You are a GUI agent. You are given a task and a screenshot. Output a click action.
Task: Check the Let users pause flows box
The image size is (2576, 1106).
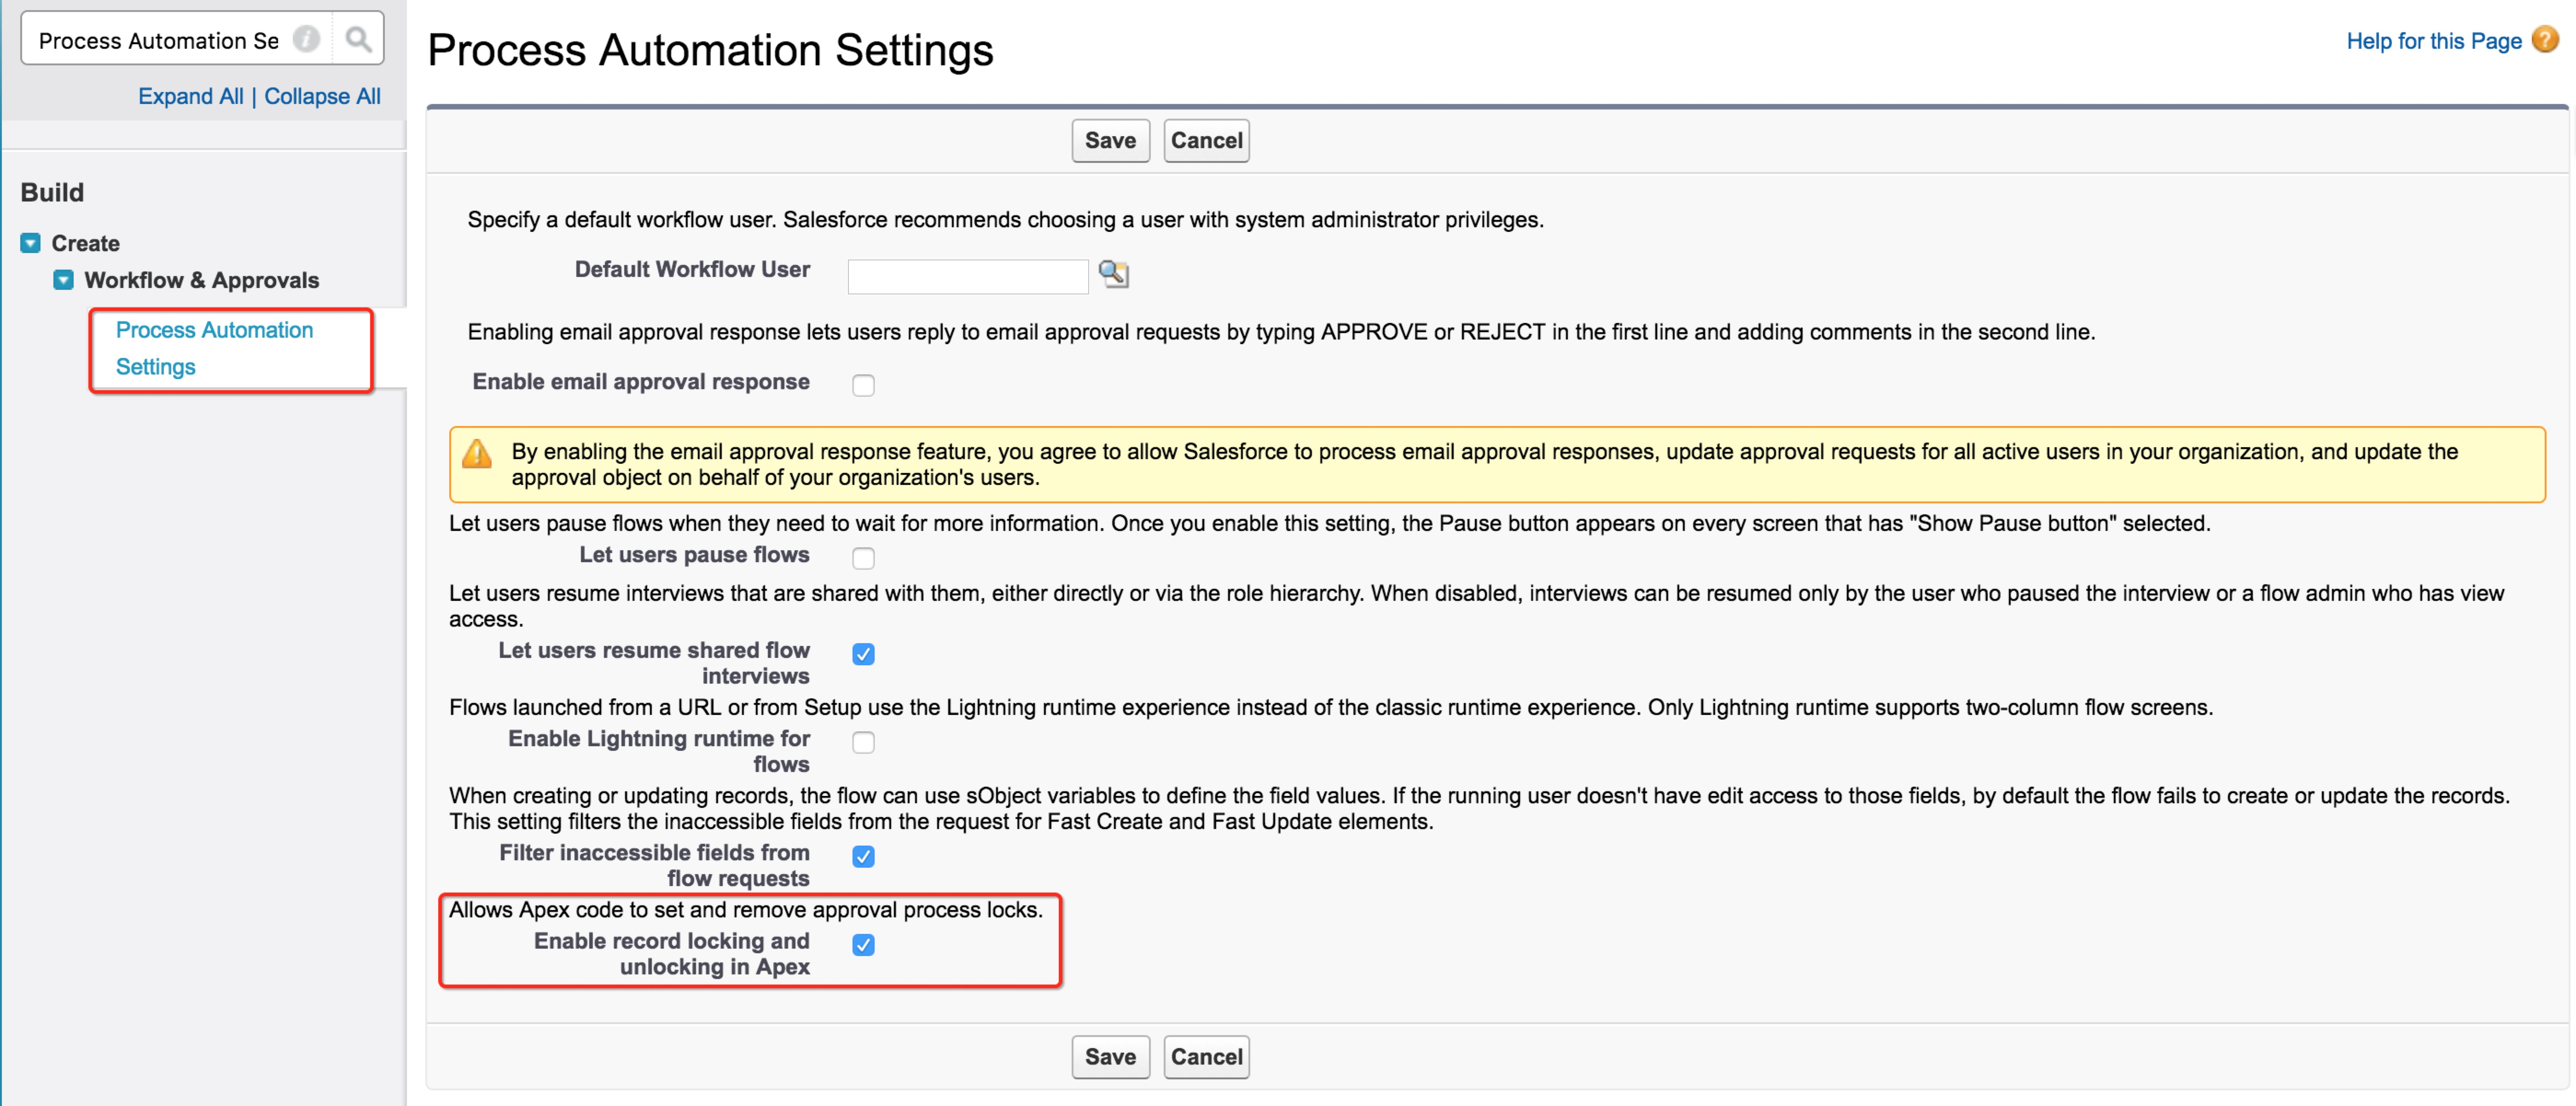click(863, 559)
